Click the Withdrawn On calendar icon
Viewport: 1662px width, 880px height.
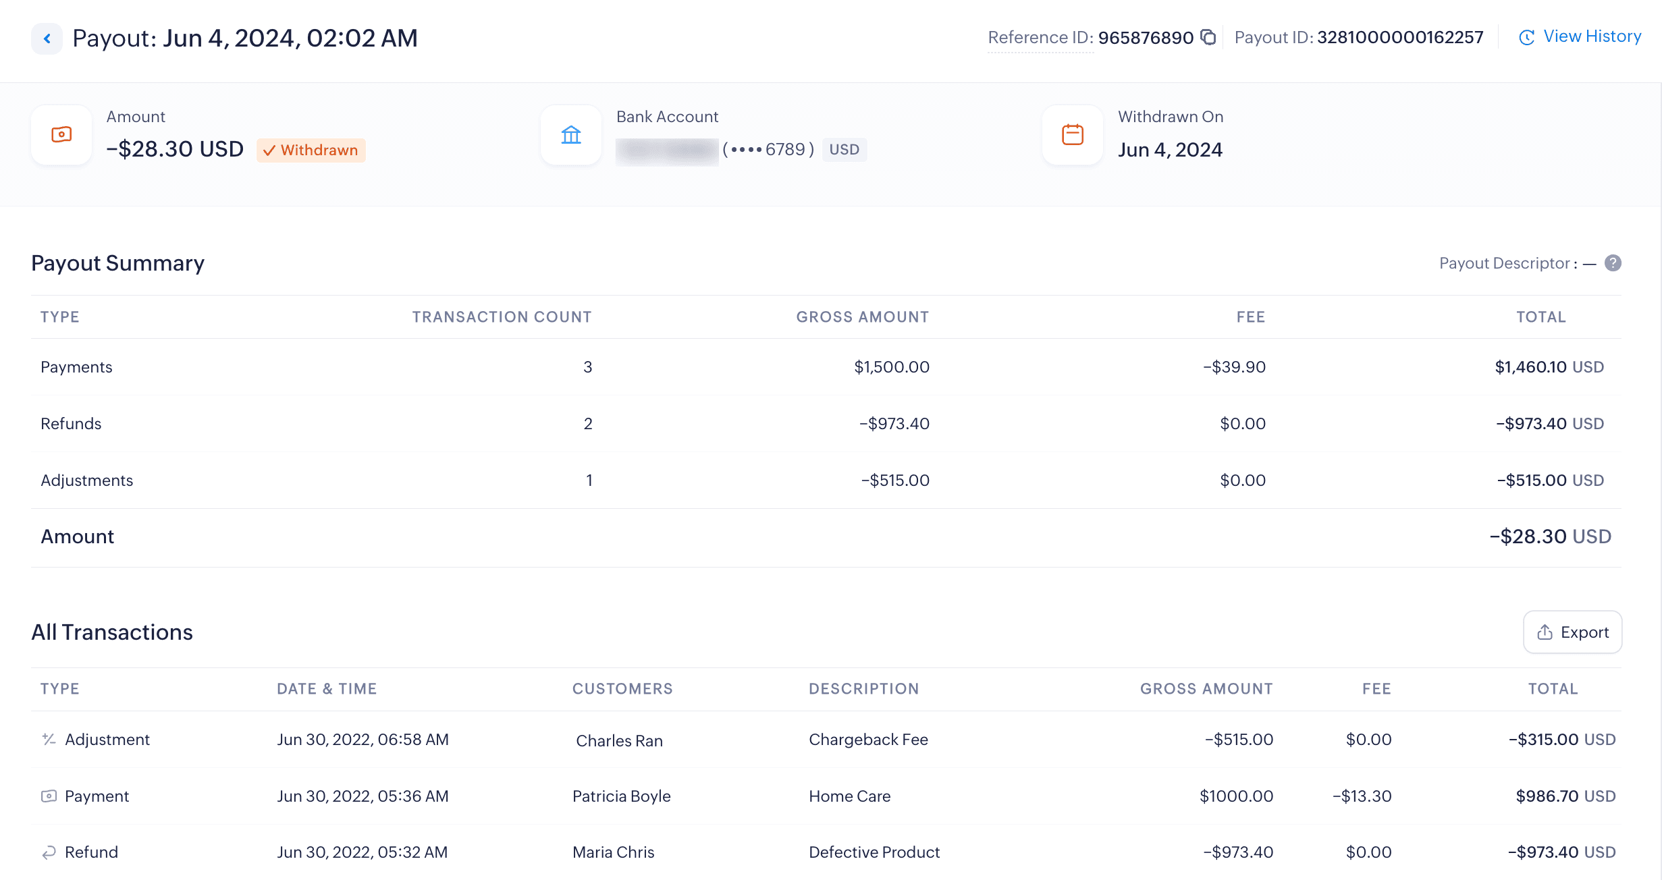1072,135
